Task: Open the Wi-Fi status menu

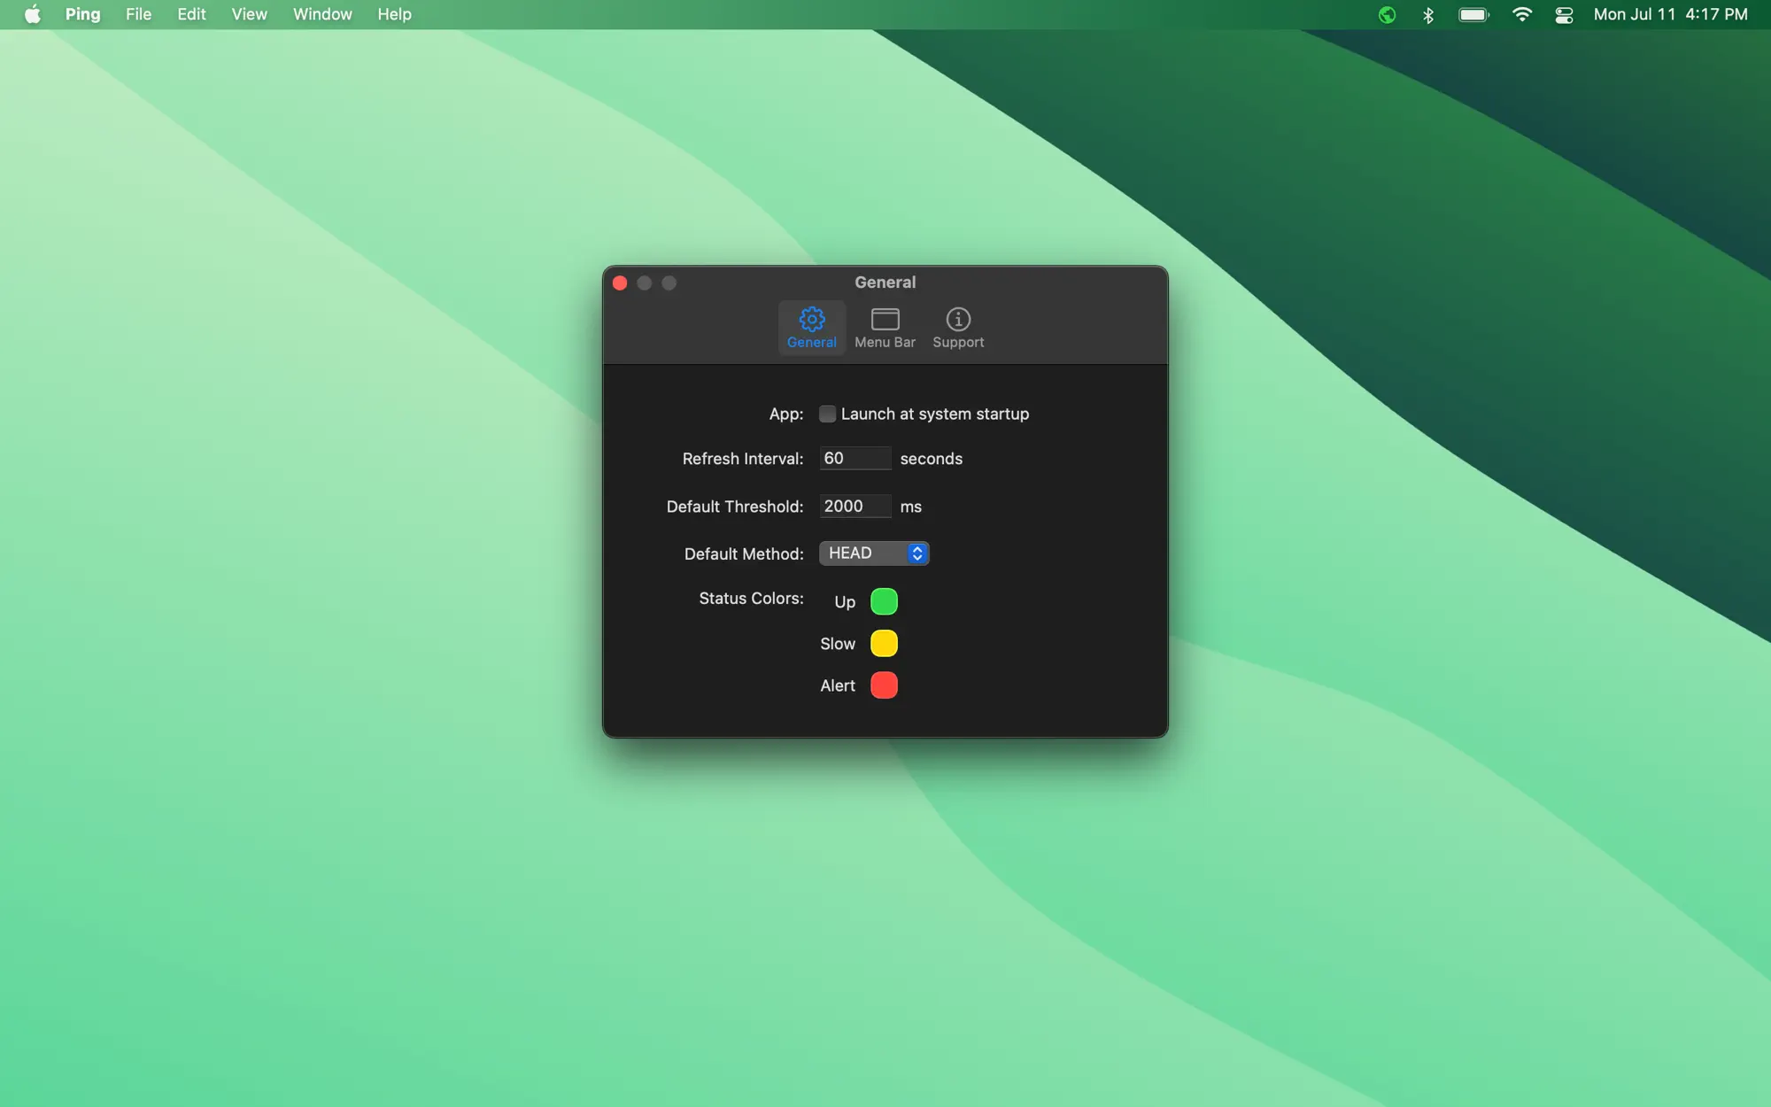Action: point(1521,15)
